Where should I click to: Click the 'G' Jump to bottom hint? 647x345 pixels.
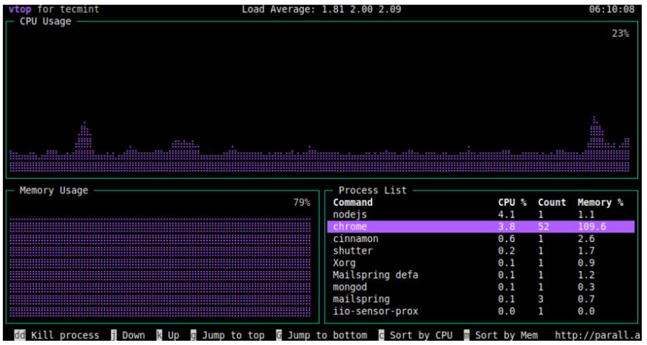pos(322,336)
